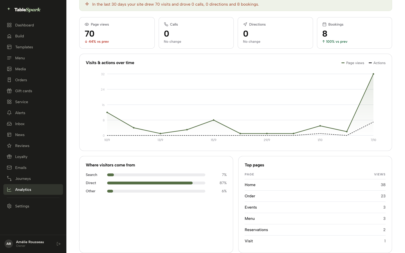The width and height of the screenshot is (405, 253).
Task: Click the Order row in Top pages
Action: click(315, 196)
